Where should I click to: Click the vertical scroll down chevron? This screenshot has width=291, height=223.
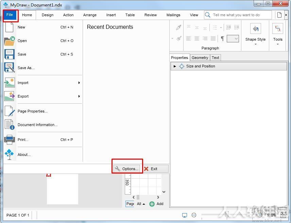tap(164, 192)
